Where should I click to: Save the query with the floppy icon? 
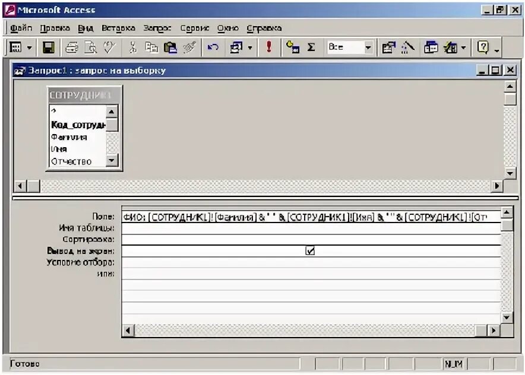point(49,47)
